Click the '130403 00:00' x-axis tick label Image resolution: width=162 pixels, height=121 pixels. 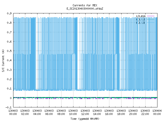[x=13, y=112]
